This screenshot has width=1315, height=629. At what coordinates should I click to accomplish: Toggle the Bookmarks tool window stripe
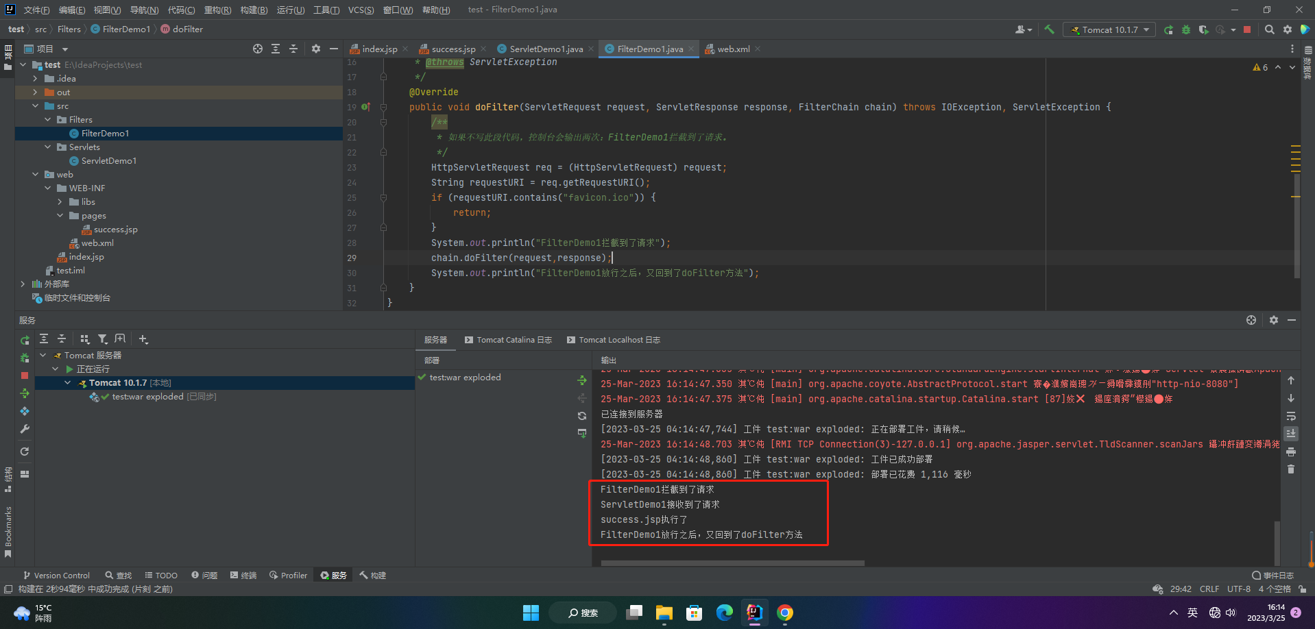[8, 531]
